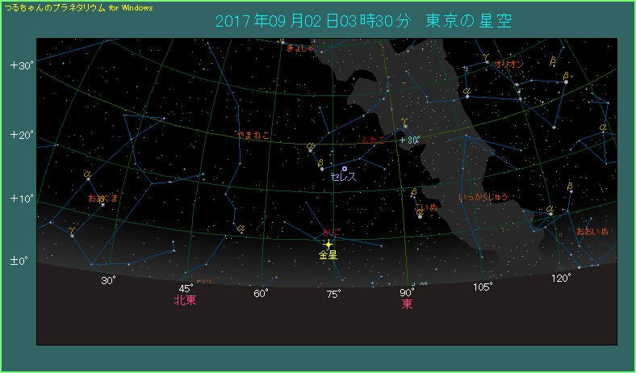The image size is (636, 373).
Task: Click the オリオン constellation label
Action: coord(510,64)
